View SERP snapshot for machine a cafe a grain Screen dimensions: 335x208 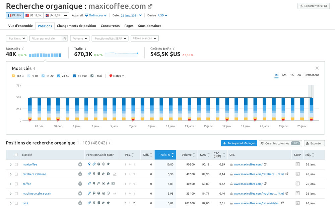(297, 193)
